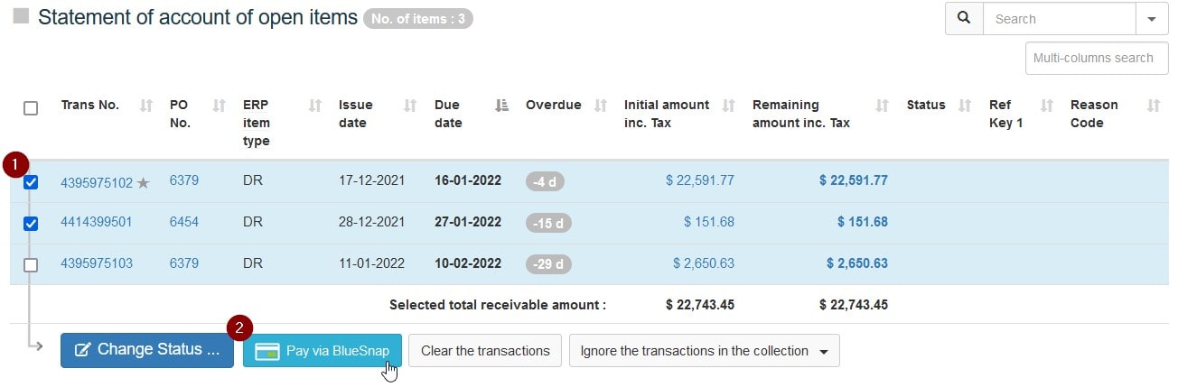Click the magnifier search icon button
The height and width of the screenshot is (387, 1178).
pos(964,19)
